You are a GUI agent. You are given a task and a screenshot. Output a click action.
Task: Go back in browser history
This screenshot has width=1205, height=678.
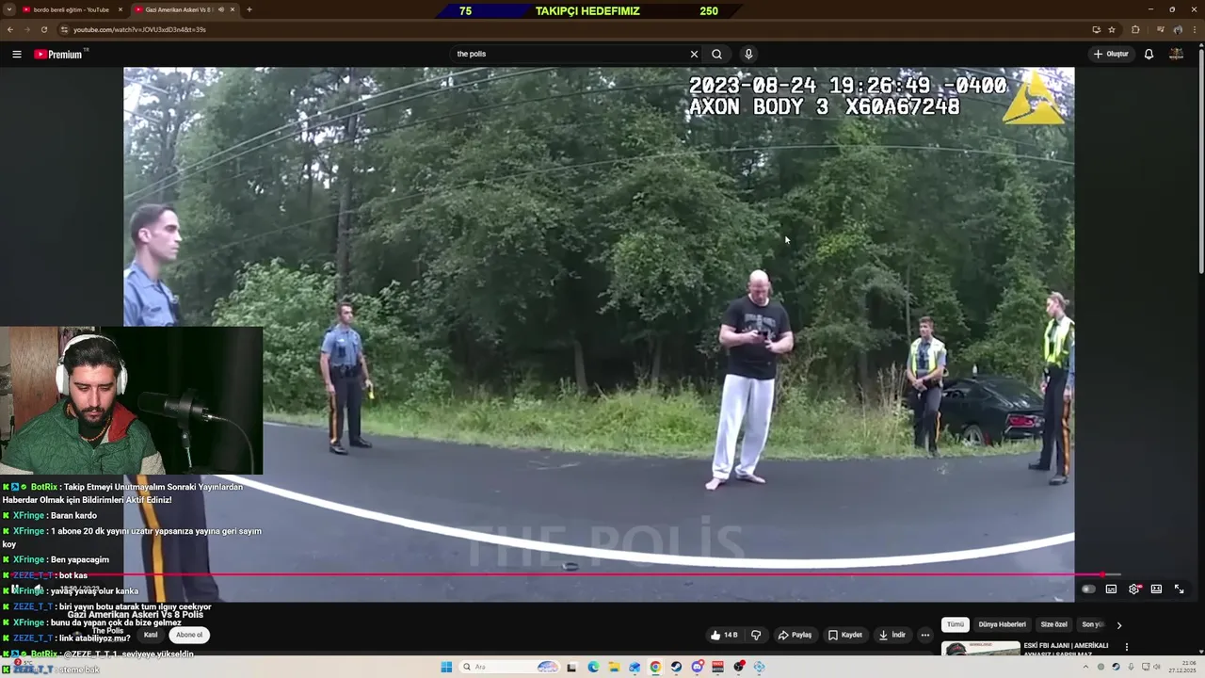10,29
